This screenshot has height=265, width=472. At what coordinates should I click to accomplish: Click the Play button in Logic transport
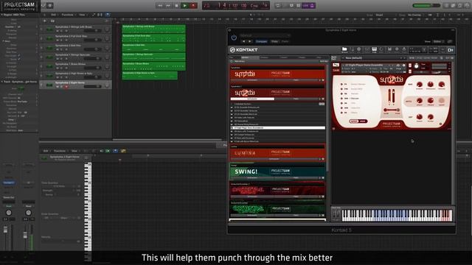click(x=184, y=5)
